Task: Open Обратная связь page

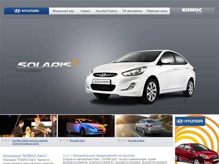Action: pyautogui.click(x=157, y=11)
